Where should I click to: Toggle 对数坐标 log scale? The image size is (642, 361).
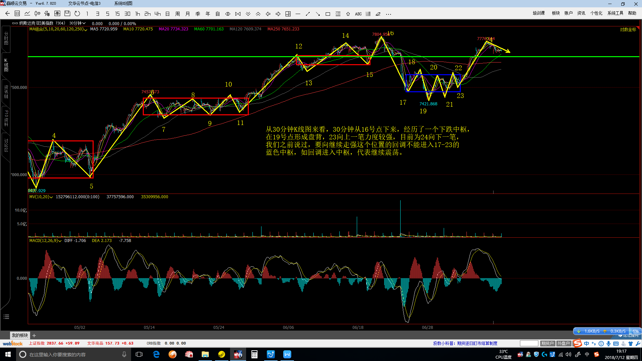(628, 29)
